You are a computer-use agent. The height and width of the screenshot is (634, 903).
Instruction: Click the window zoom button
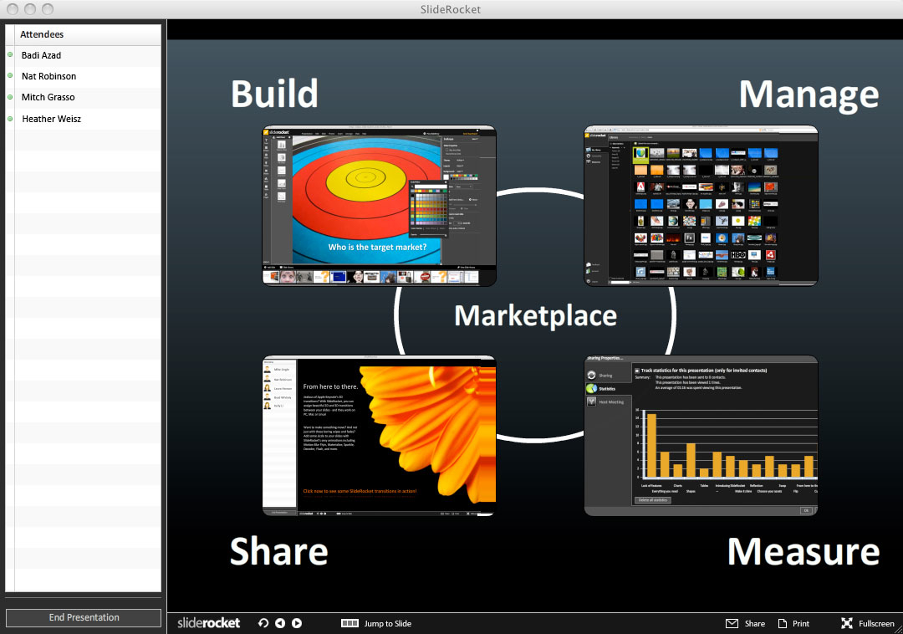point(48,8)
